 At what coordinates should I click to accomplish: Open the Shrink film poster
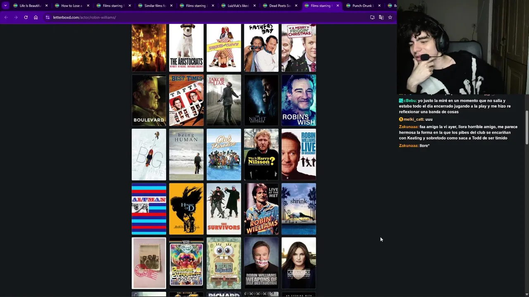click(299, 209)
